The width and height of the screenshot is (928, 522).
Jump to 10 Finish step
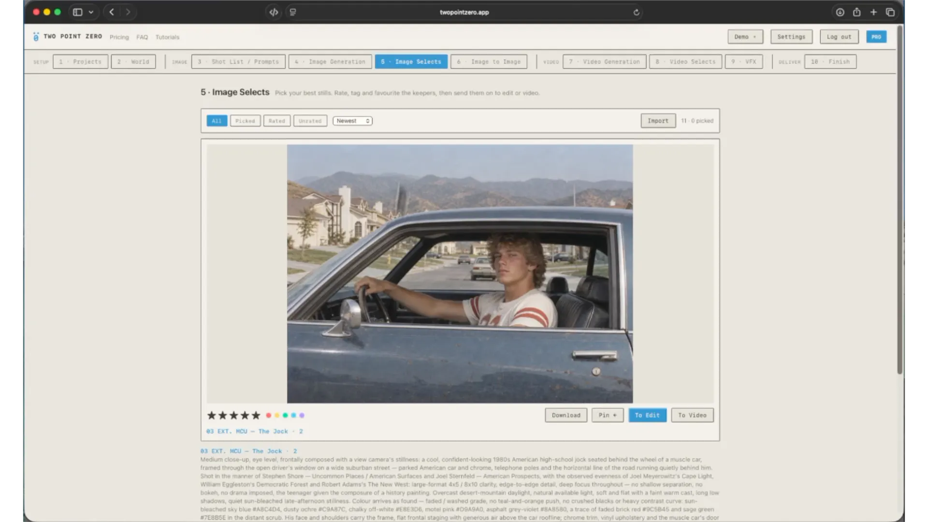coord(830,62)
